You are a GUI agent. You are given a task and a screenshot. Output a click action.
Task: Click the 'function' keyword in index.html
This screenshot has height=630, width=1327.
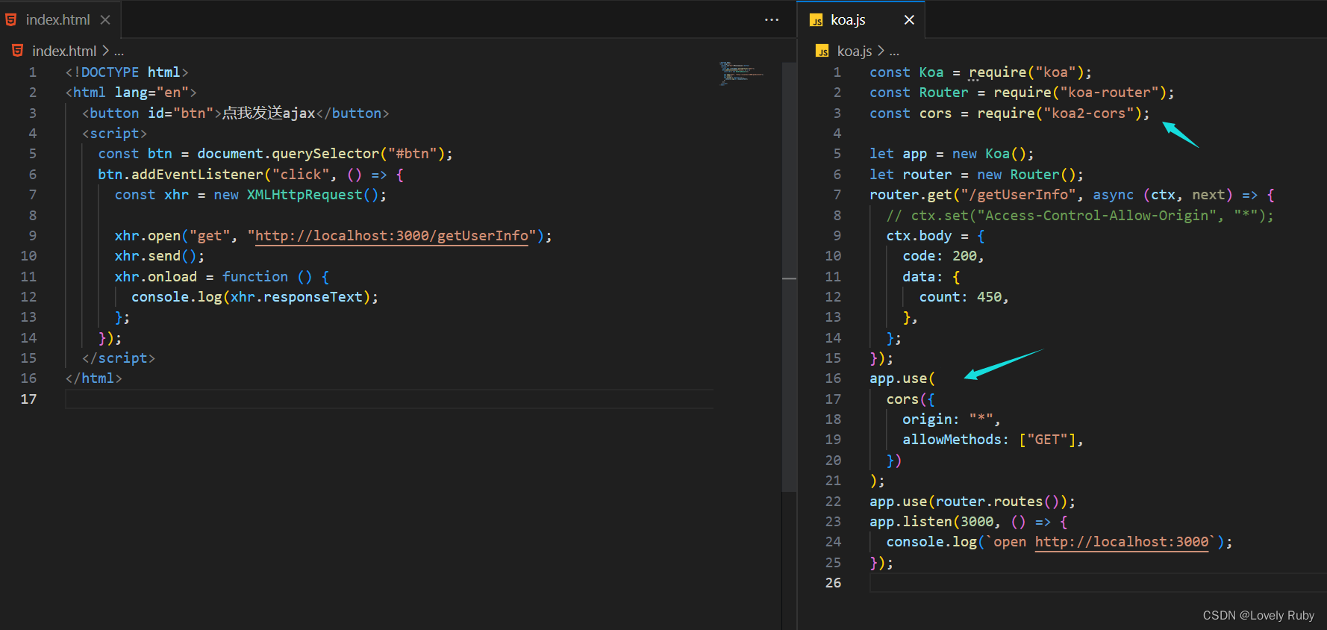(x=255, y=277)
